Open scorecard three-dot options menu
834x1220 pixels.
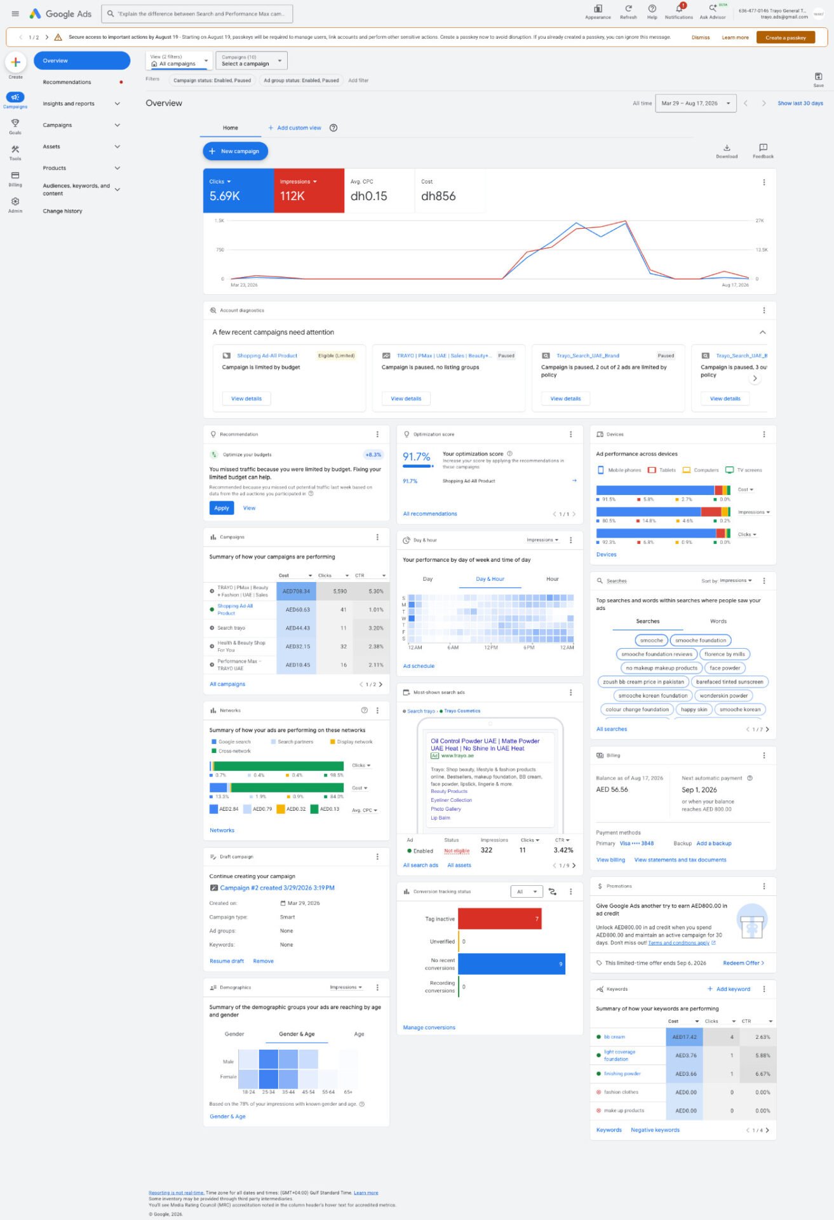coord(763,182)
